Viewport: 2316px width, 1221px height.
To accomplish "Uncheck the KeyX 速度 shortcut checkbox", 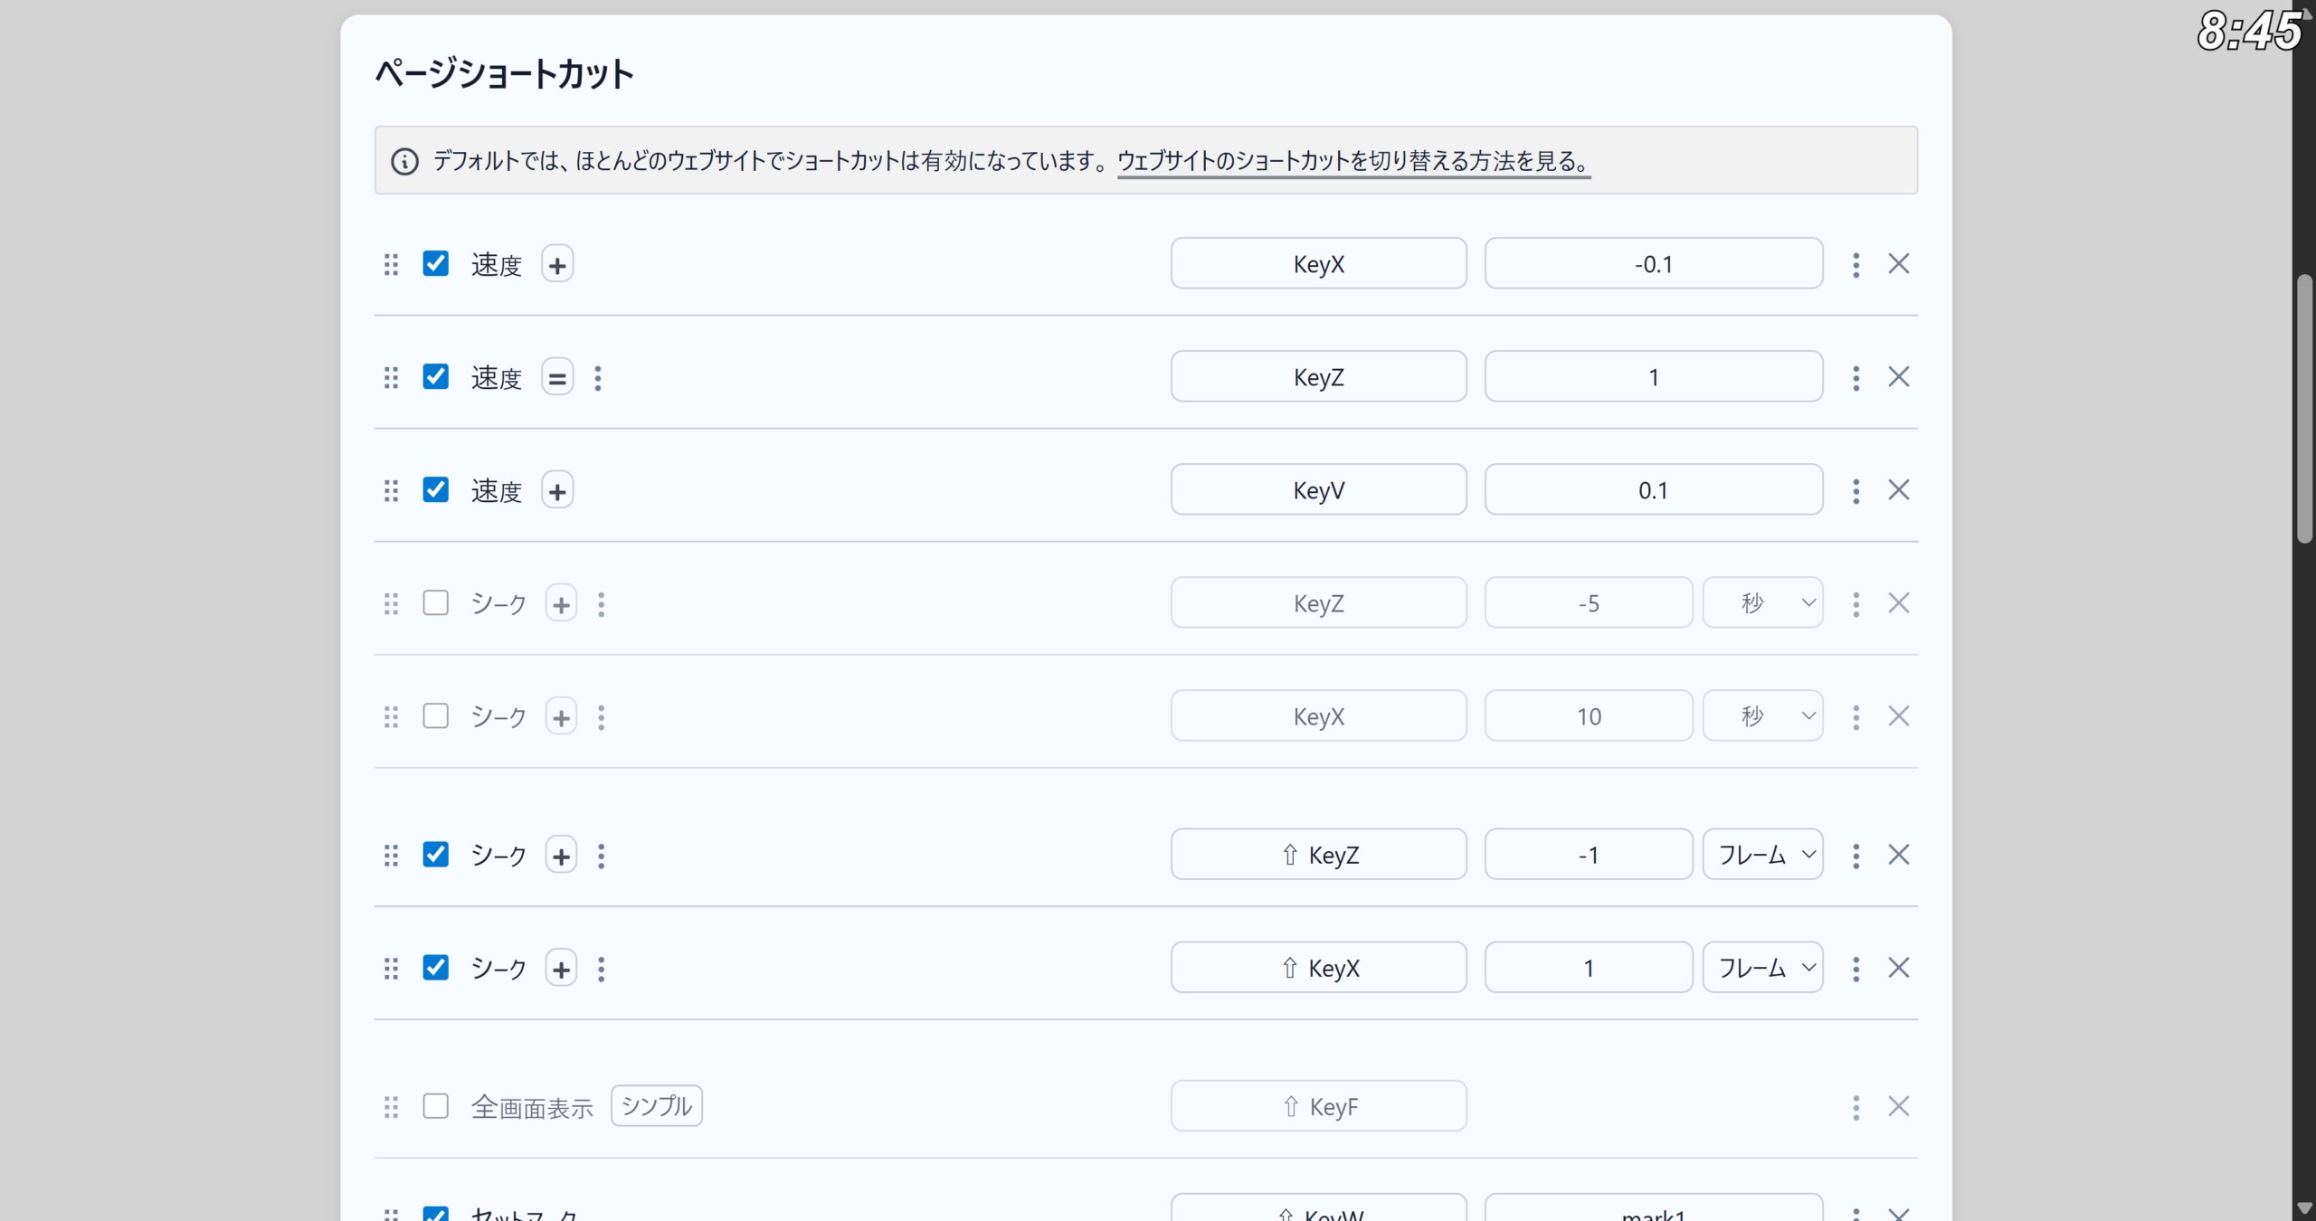I will pyautogui.click(x=436, y=264).
